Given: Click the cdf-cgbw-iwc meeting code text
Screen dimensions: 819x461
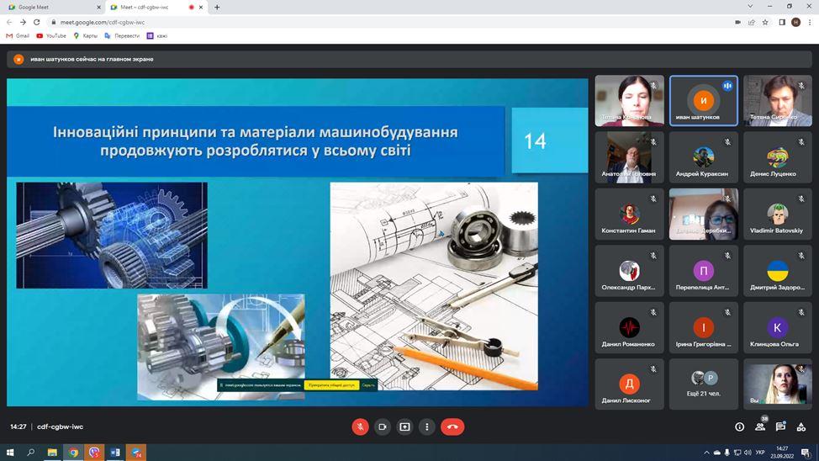Looking at the screenshot, I should pos(60,427).
